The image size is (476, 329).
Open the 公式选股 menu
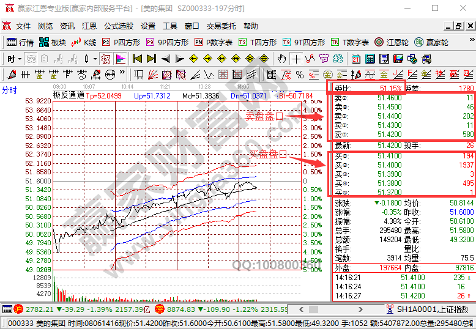[x=118, y=26]
